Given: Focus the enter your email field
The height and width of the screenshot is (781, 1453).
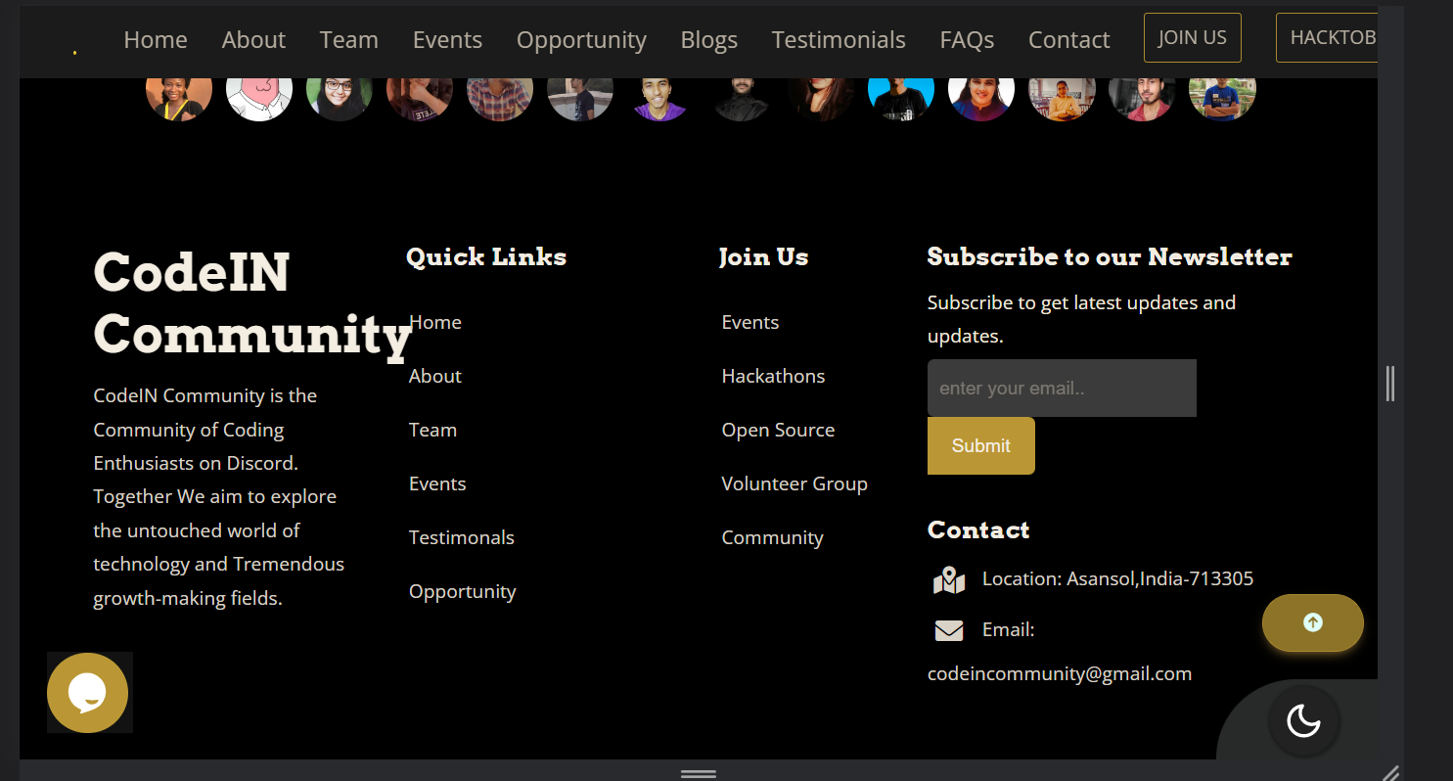Looking at the screenshot, I should 1062,388.
